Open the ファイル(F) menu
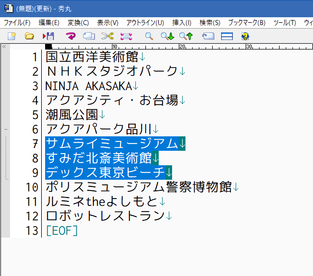The image size is (313, 276). 17,23
